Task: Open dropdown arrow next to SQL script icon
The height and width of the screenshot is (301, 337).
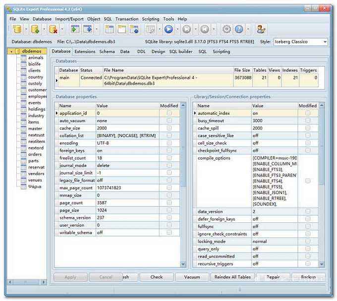Action: tap(160, 29)
